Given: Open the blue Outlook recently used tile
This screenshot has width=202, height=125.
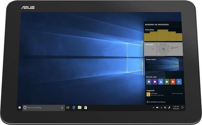Looking at the screenshot, I should pyautogui.click(x=149, y=82).
